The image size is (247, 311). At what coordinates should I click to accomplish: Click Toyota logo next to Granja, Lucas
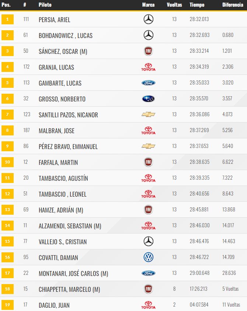[x=148, y=67]
